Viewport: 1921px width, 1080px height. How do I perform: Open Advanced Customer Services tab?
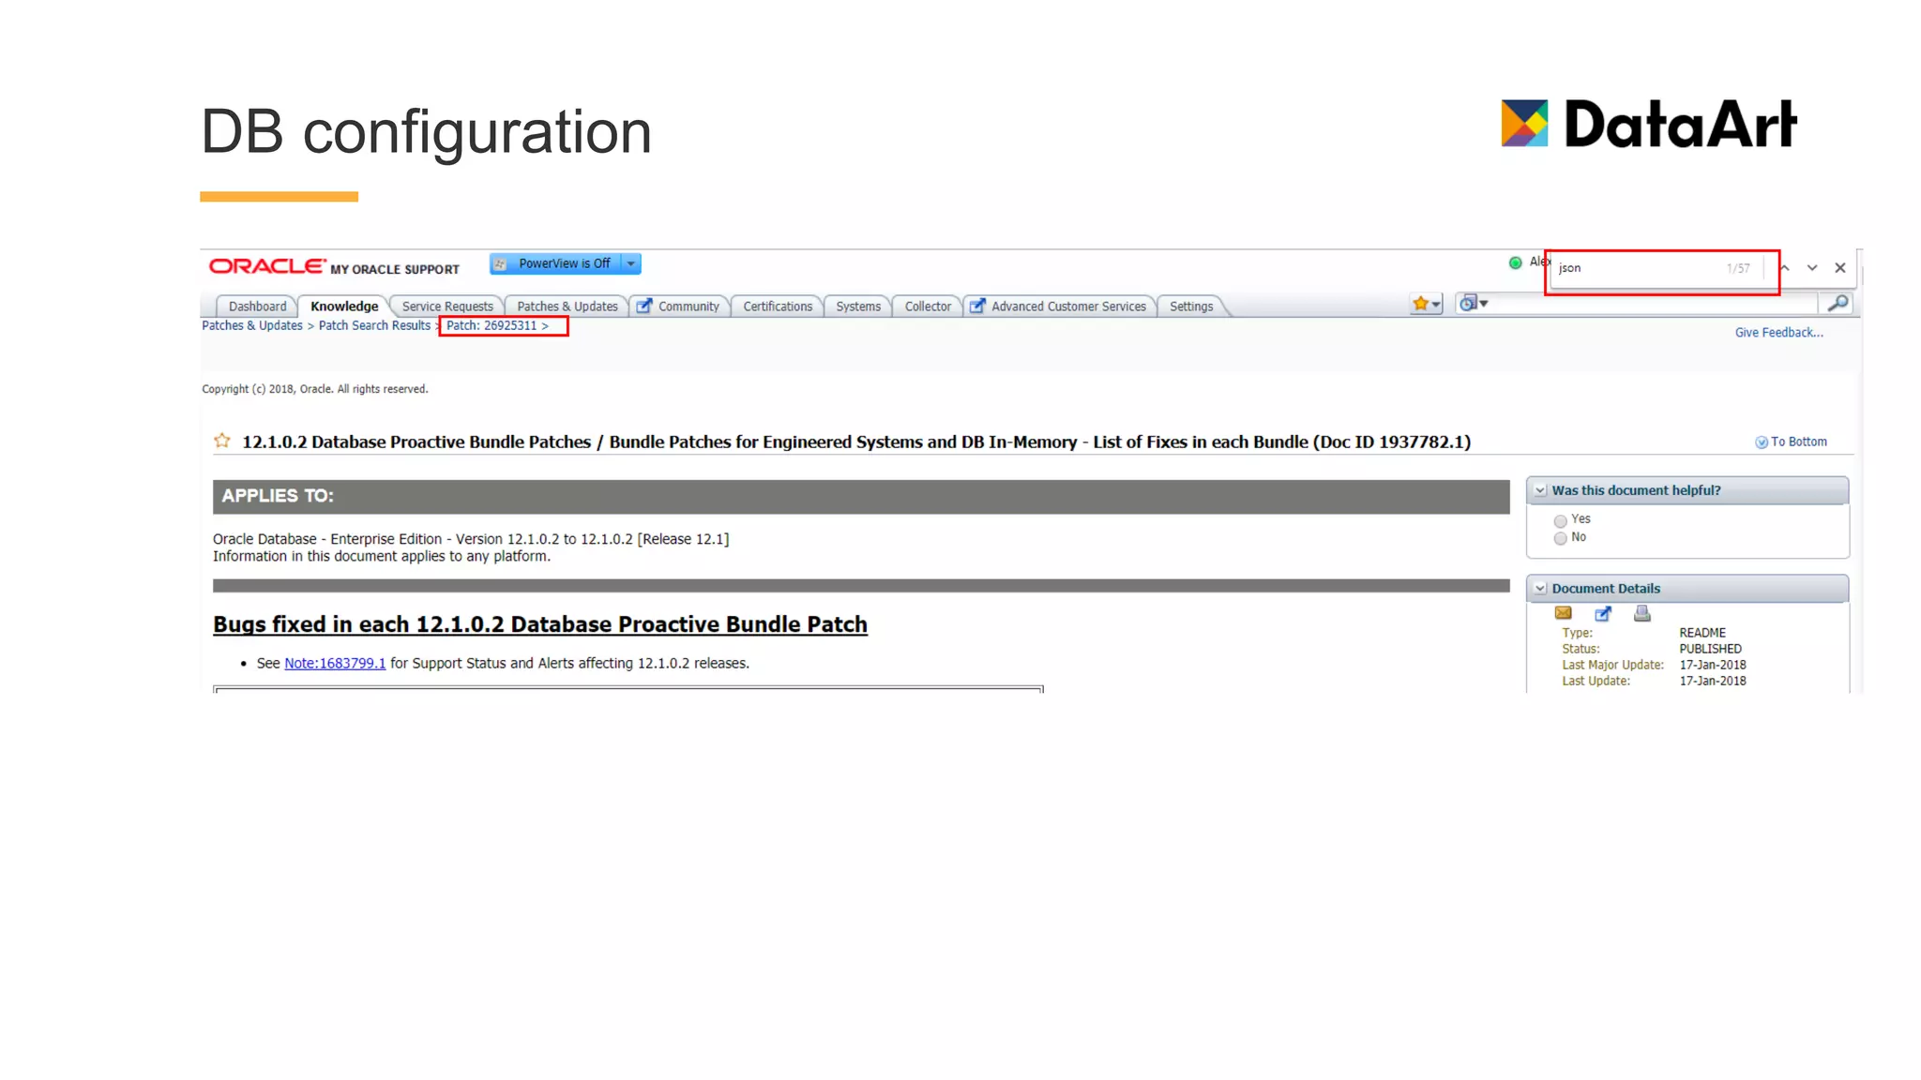1060,307
